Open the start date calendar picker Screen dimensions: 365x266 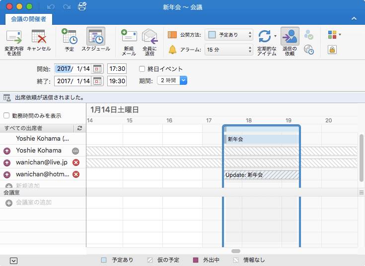pos(97,69)
